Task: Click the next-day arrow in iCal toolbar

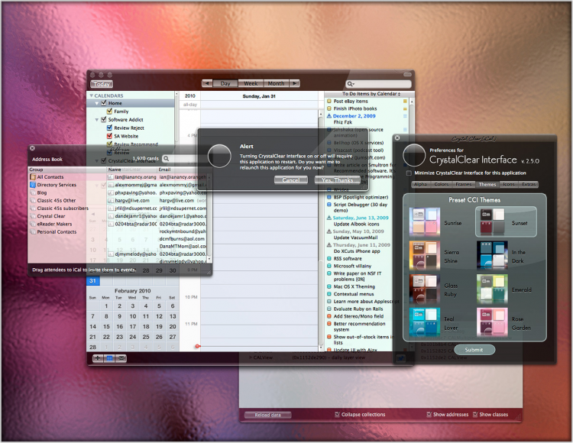Action: [x=295, y=83]
